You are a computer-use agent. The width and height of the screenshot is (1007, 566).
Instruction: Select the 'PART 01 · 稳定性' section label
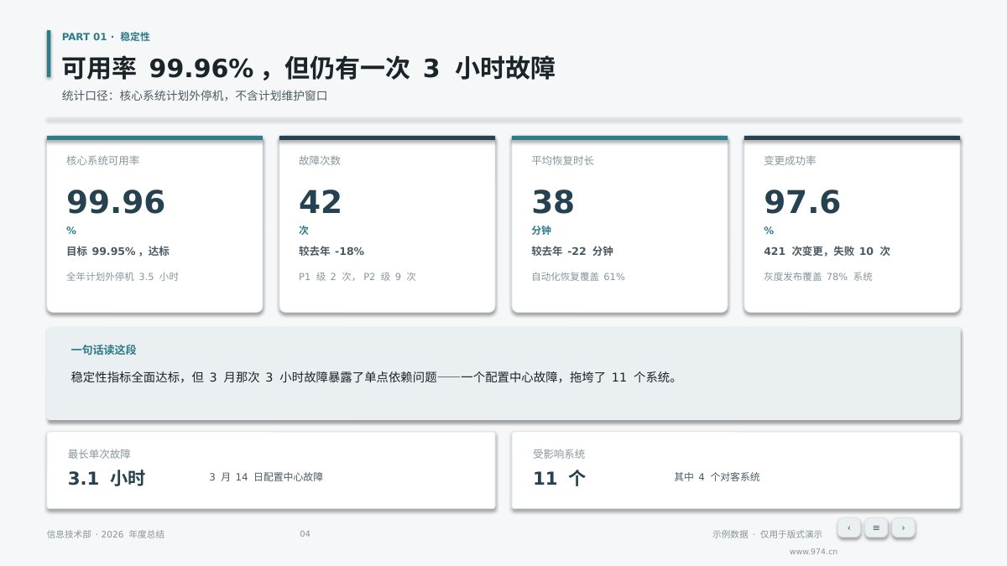click(106, 37)
